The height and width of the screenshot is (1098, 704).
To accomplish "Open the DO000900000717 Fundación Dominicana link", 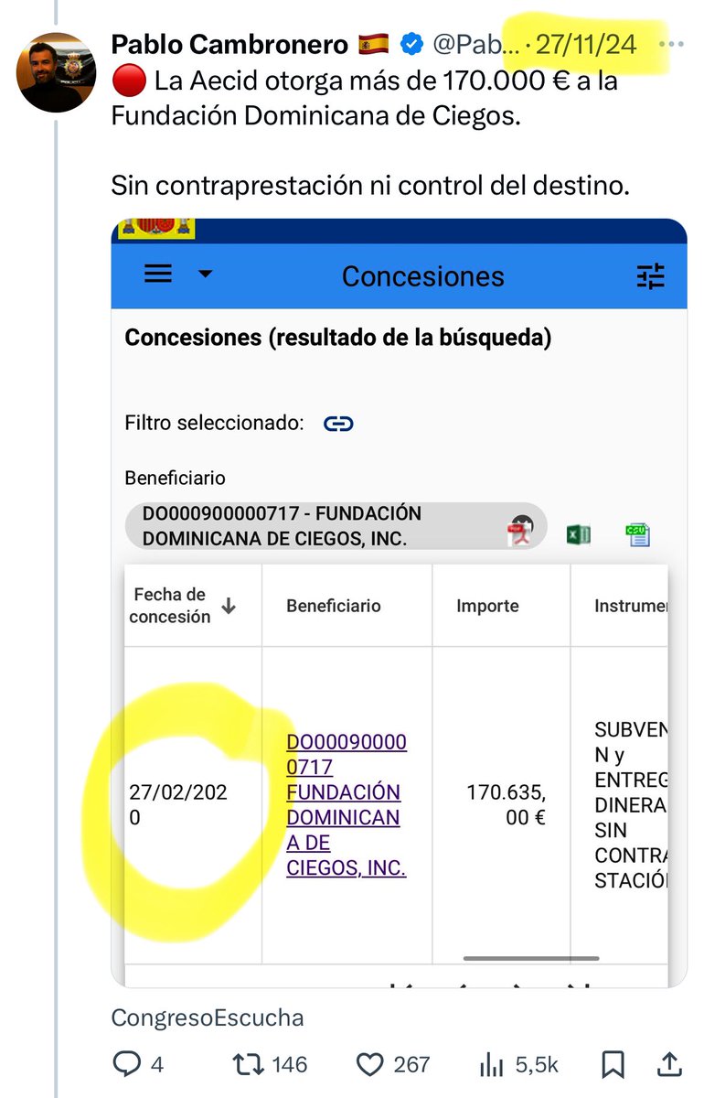I will tap(347, 804).
